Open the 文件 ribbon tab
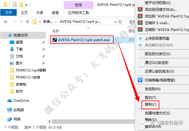 [x=8, y=13]
